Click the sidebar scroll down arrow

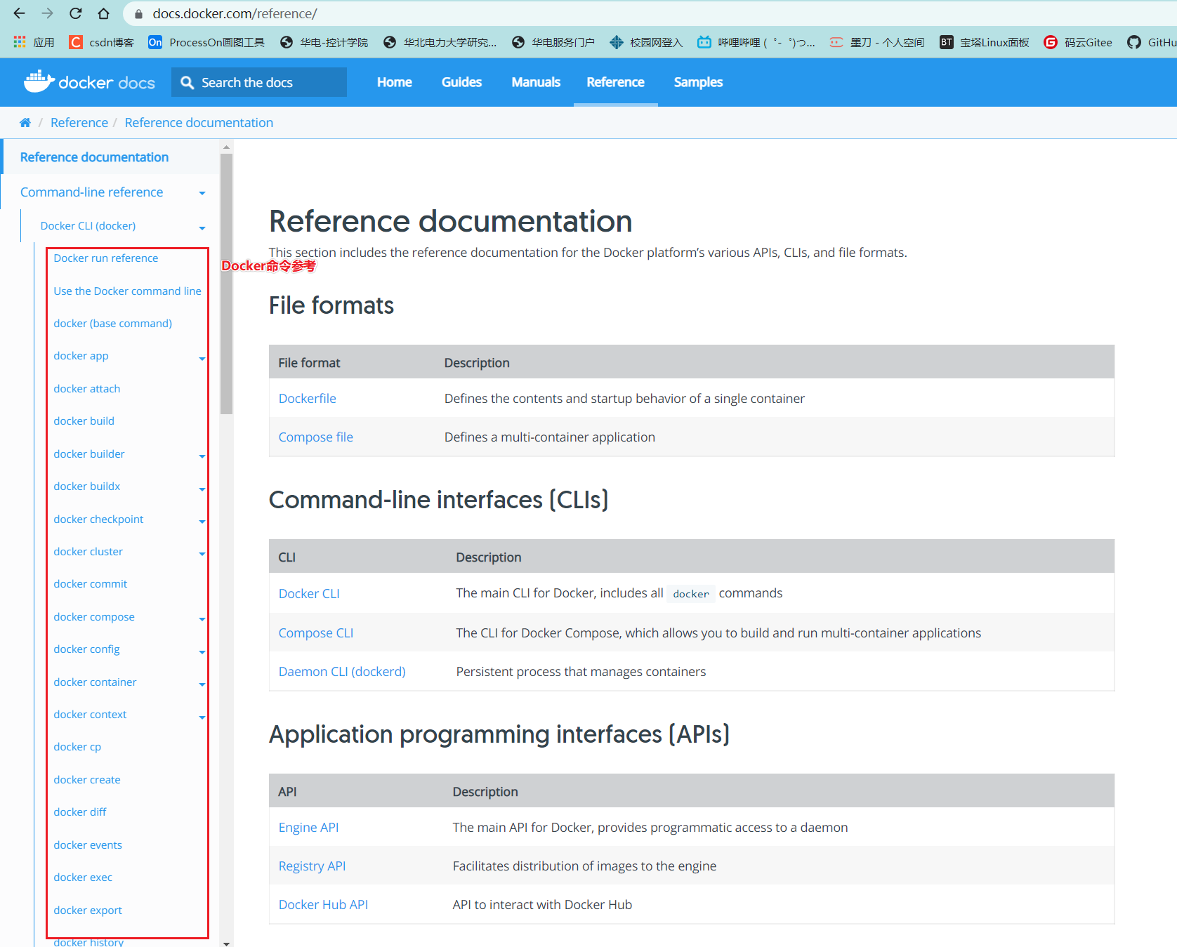(x=226, y=943)
